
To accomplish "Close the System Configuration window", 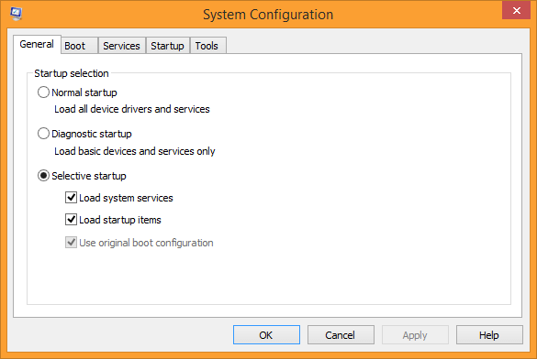I will click(516, 10).
